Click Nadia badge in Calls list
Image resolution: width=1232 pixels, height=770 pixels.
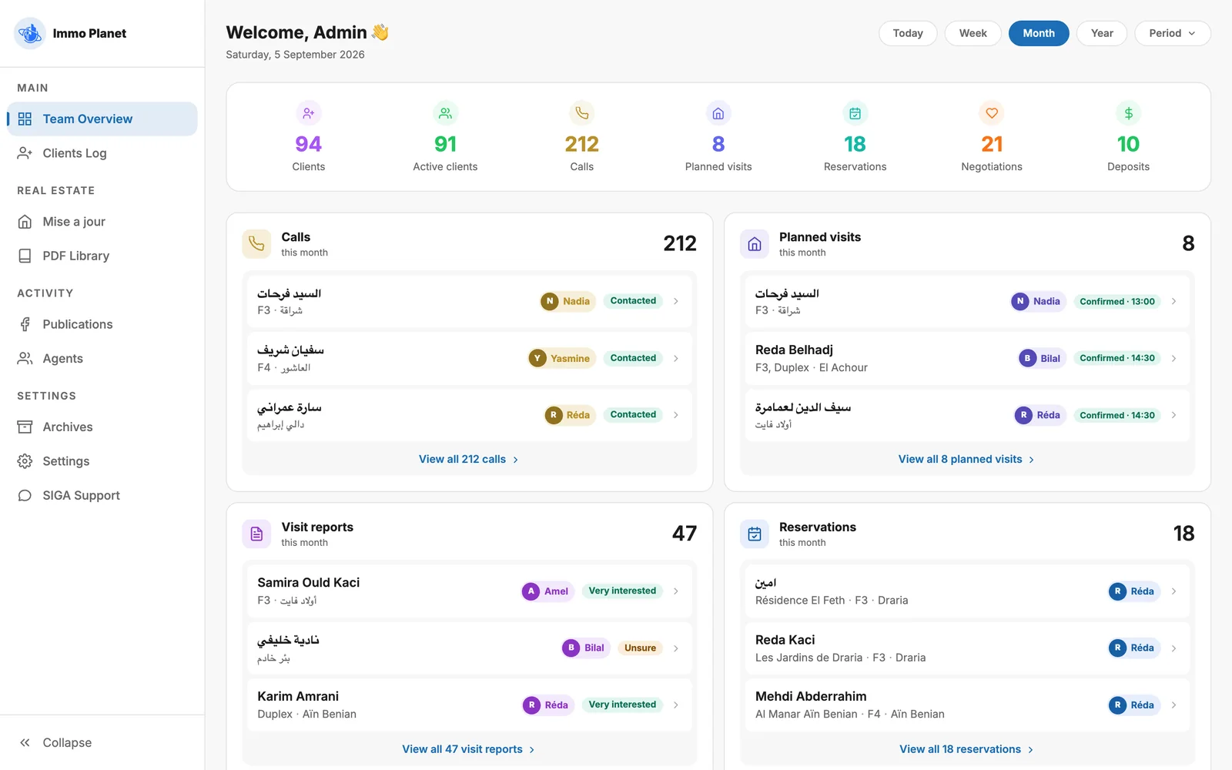(x=567, y=302)
